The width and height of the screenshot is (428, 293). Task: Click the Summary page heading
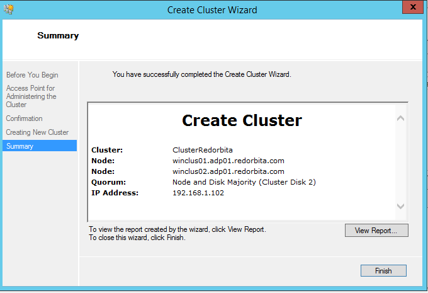click(58, 36)
